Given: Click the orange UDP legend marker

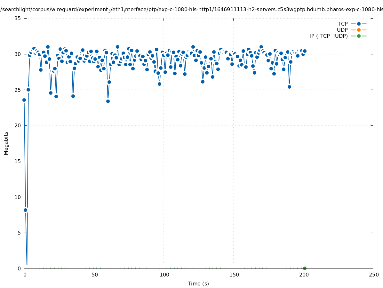Looking at the screenshot, I should (359, 30).
